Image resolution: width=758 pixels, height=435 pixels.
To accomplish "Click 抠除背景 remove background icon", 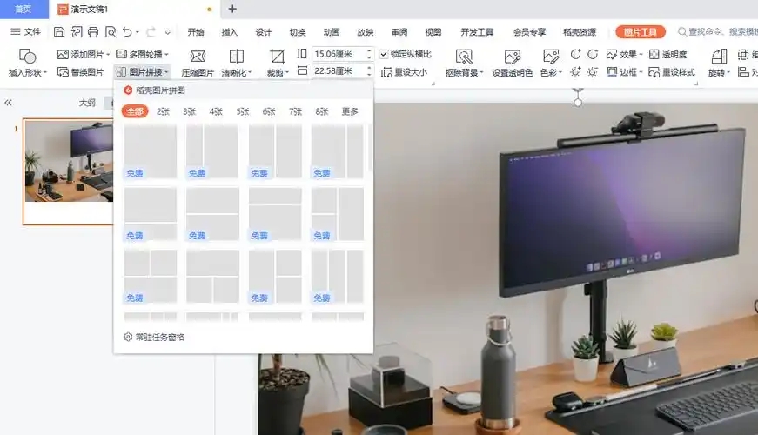I will [464, 56].
